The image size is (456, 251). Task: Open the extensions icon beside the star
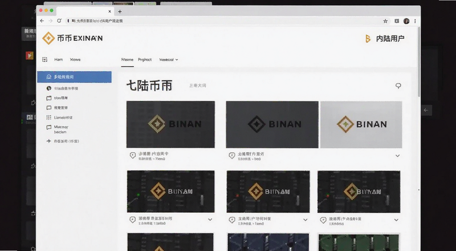coord(397,21)
